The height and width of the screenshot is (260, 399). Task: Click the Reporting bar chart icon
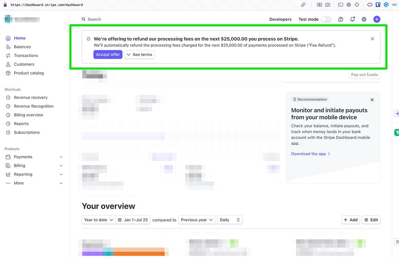(x=8, y=174)
